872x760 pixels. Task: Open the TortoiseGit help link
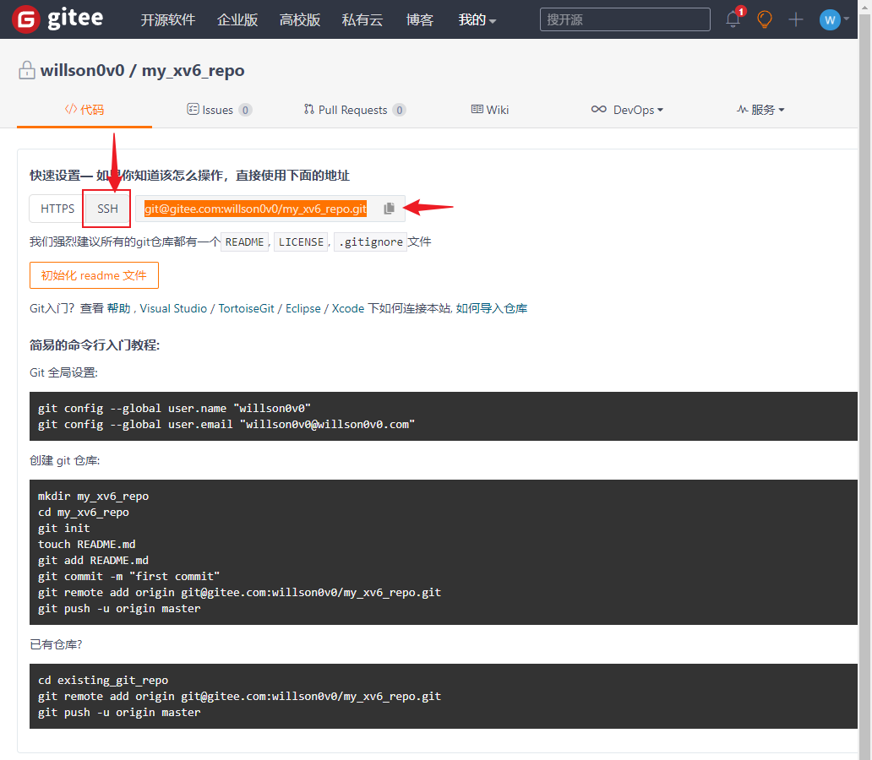tap(246, 308)
